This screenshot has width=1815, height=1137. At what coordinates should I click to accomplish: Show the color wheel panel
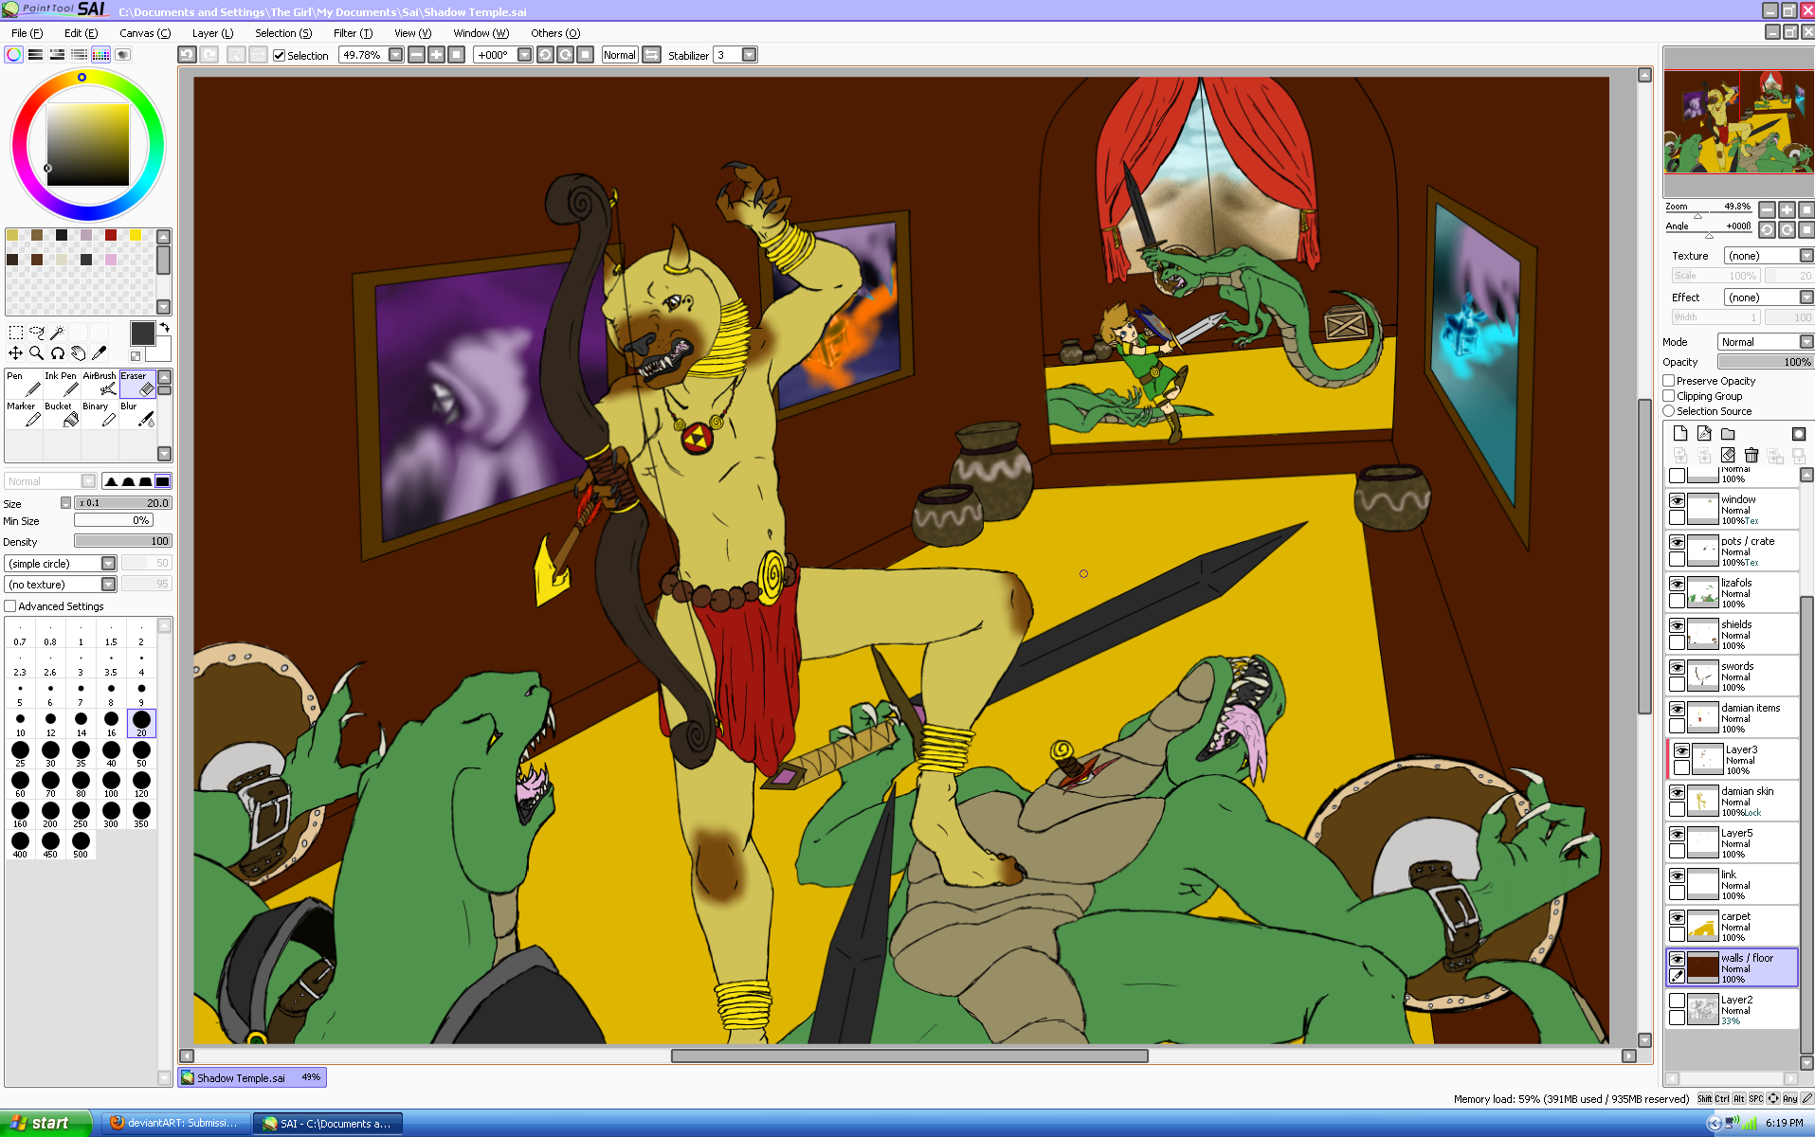point(14,55)
